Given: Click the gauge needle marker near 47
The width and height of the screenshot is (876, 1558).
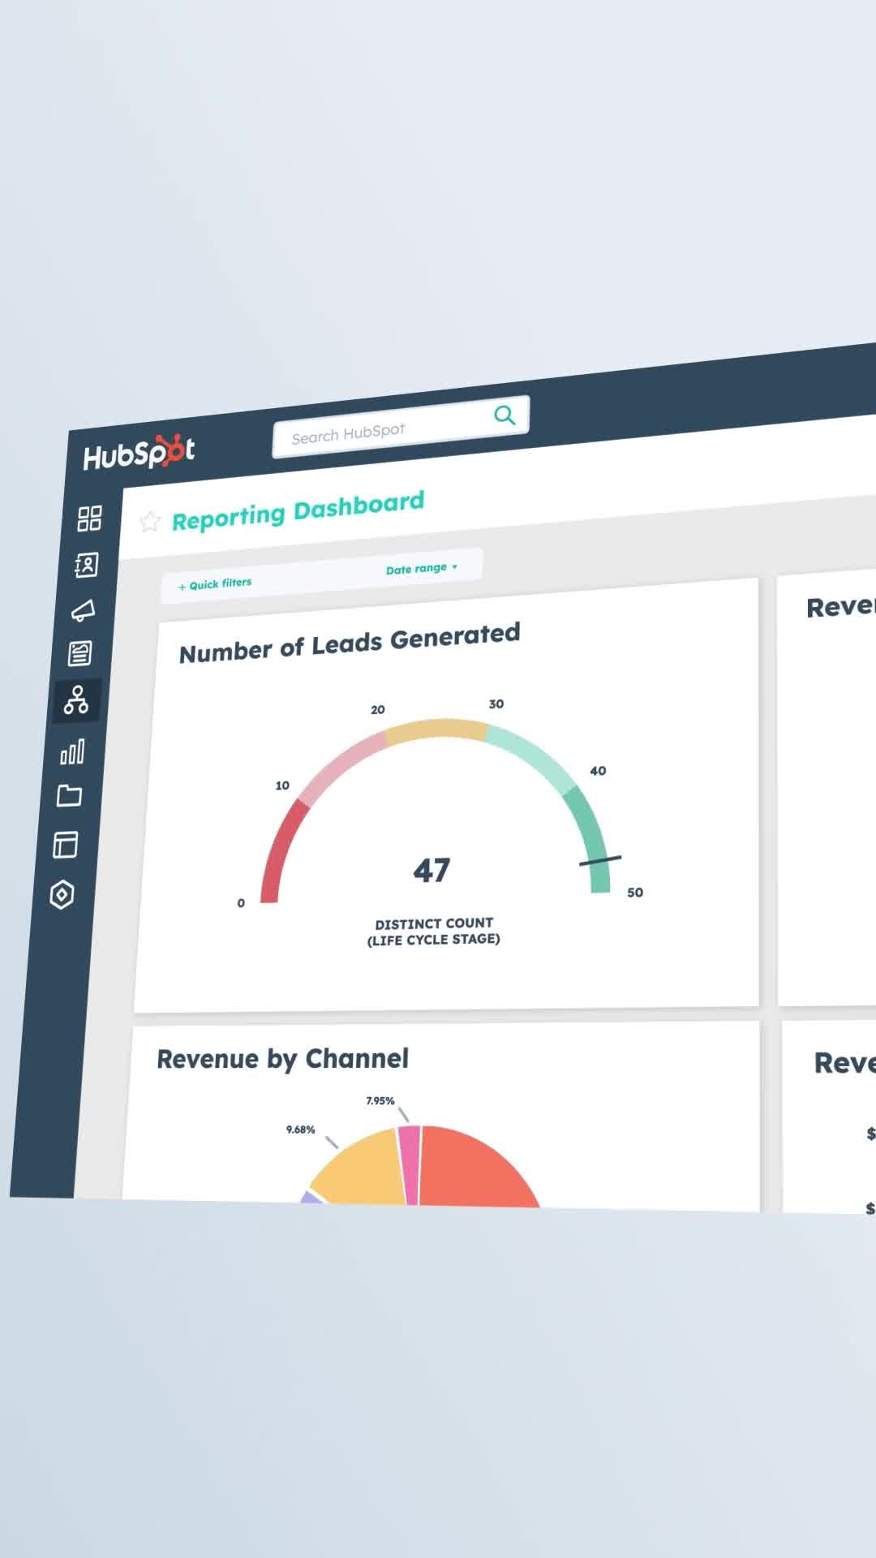Looking at the screenshot, I should tap(600, 861).
